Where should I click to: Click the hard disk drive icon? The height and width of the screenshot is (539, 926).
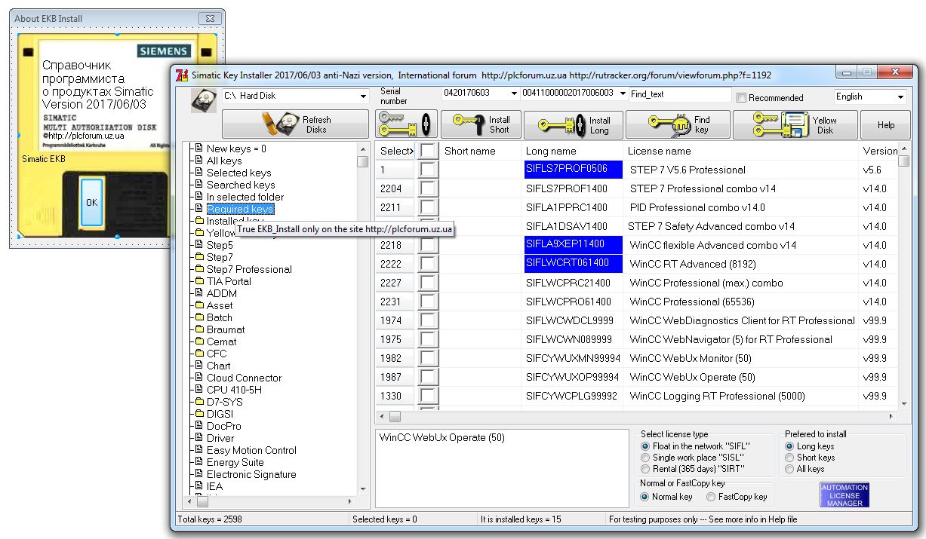(203, 100)
